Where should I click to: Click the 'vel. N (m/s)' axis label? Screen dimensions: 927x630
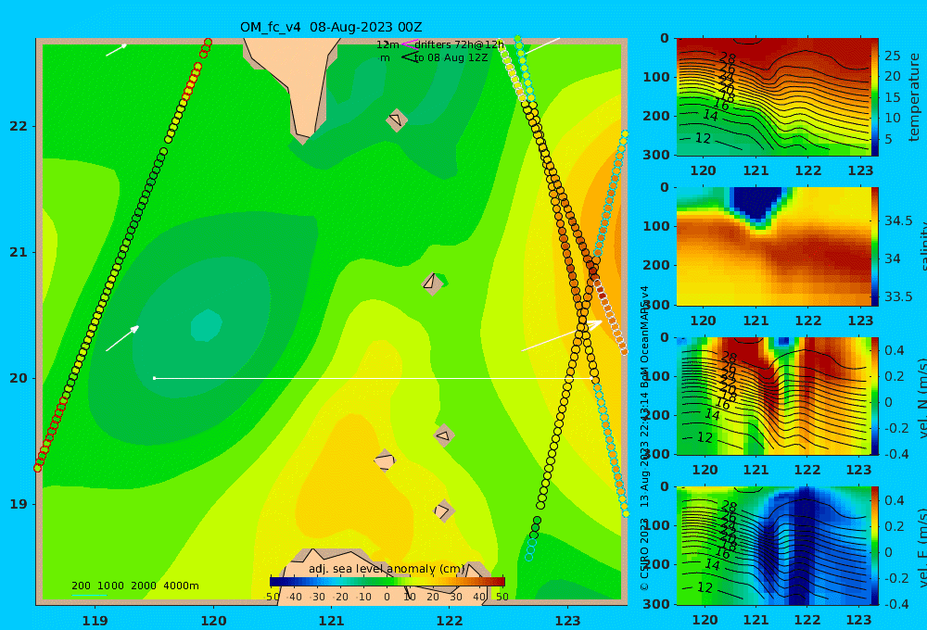point(921,396)
